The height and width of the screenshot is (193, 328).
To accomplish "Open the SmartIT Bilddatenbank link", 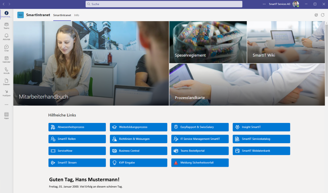I will coord(261,151).
